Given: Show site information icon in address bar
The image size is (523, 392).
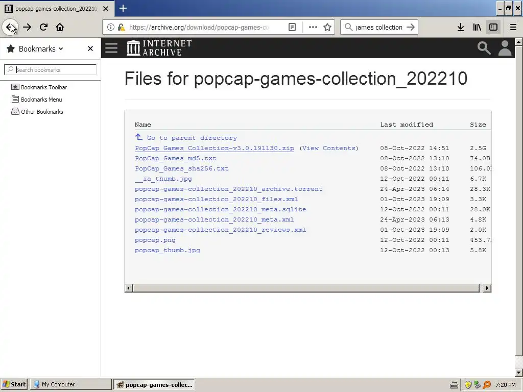Looking at the screenshot, I should point(110,27).
